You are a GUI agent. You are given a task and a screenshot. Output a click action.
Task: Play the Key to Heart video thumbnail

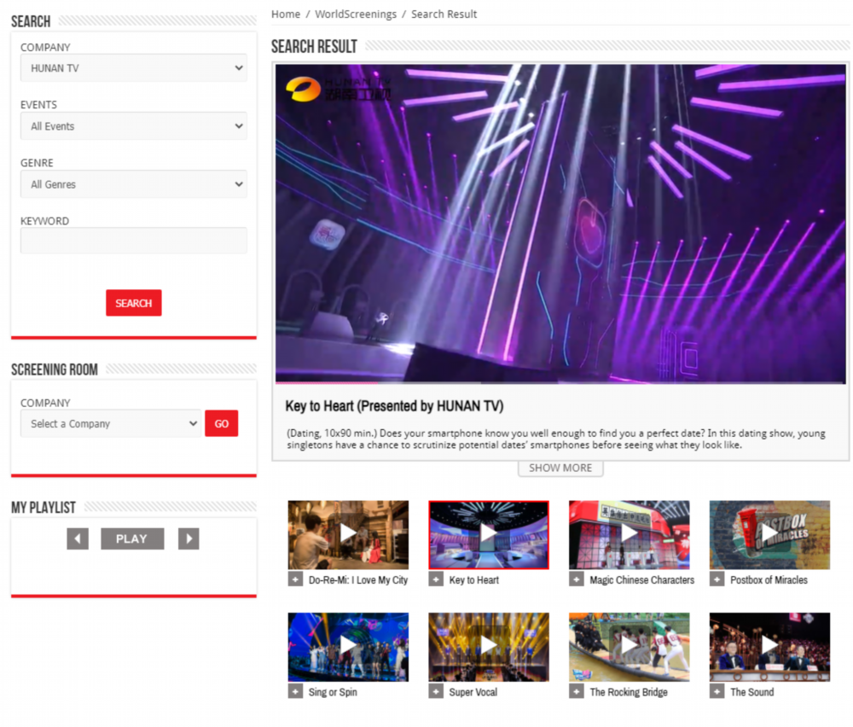489,534
